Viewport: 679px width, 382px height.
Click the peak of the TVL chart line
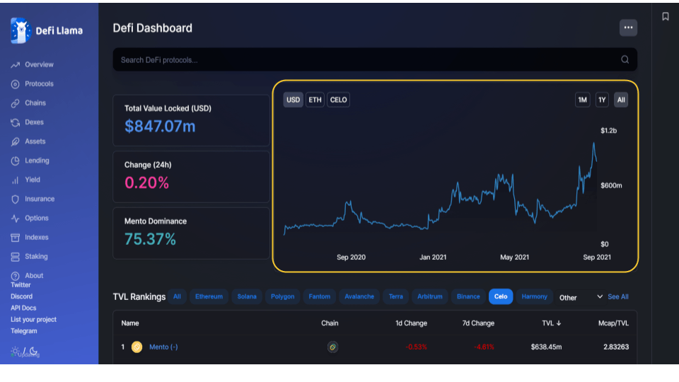593,143
